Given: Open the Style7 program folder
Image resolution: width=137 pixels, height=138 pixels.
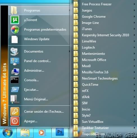Looking at the screenshot, I should click(x=104, y=116).
